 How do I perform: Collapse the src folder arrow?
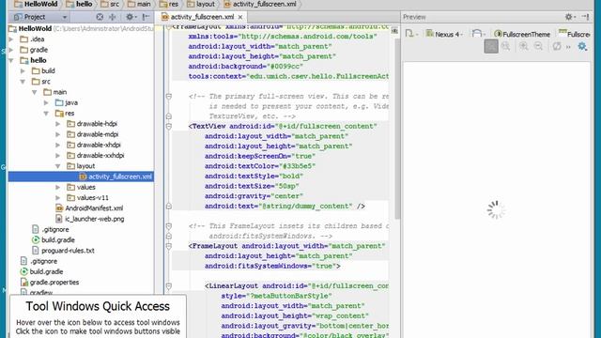point(23,82)
